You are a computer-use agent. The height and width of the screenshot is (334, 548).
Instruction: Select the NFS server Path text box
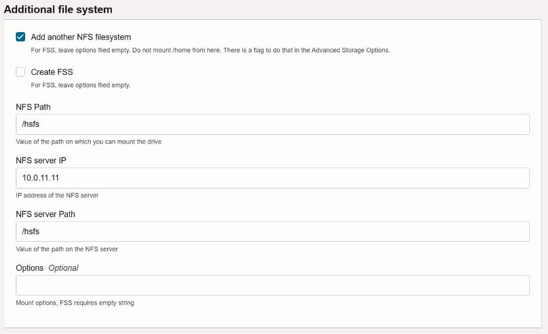(x=272, y=231)
